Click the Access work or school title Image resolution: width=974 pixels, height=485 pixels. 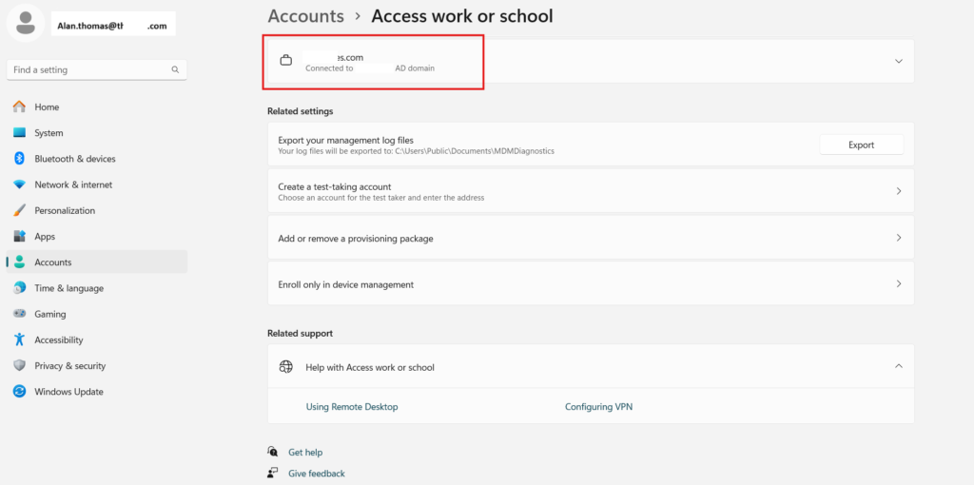click(462, 15)
